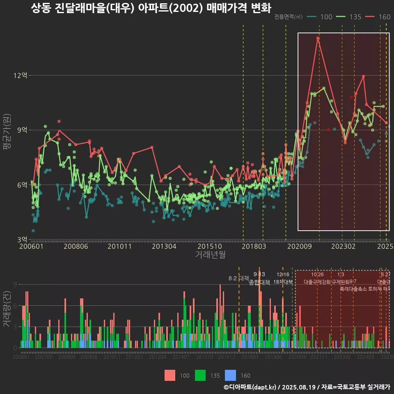Click the 거래량(건) axis title
394x394 pixels.
pos(7,309)
